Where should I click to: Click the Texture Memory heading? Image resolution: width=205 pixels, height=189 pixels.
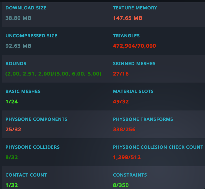[x=135, y=8]
